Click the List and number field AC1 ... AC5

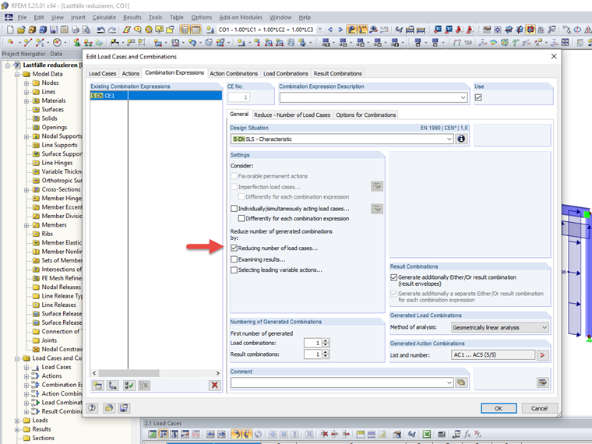493,355
